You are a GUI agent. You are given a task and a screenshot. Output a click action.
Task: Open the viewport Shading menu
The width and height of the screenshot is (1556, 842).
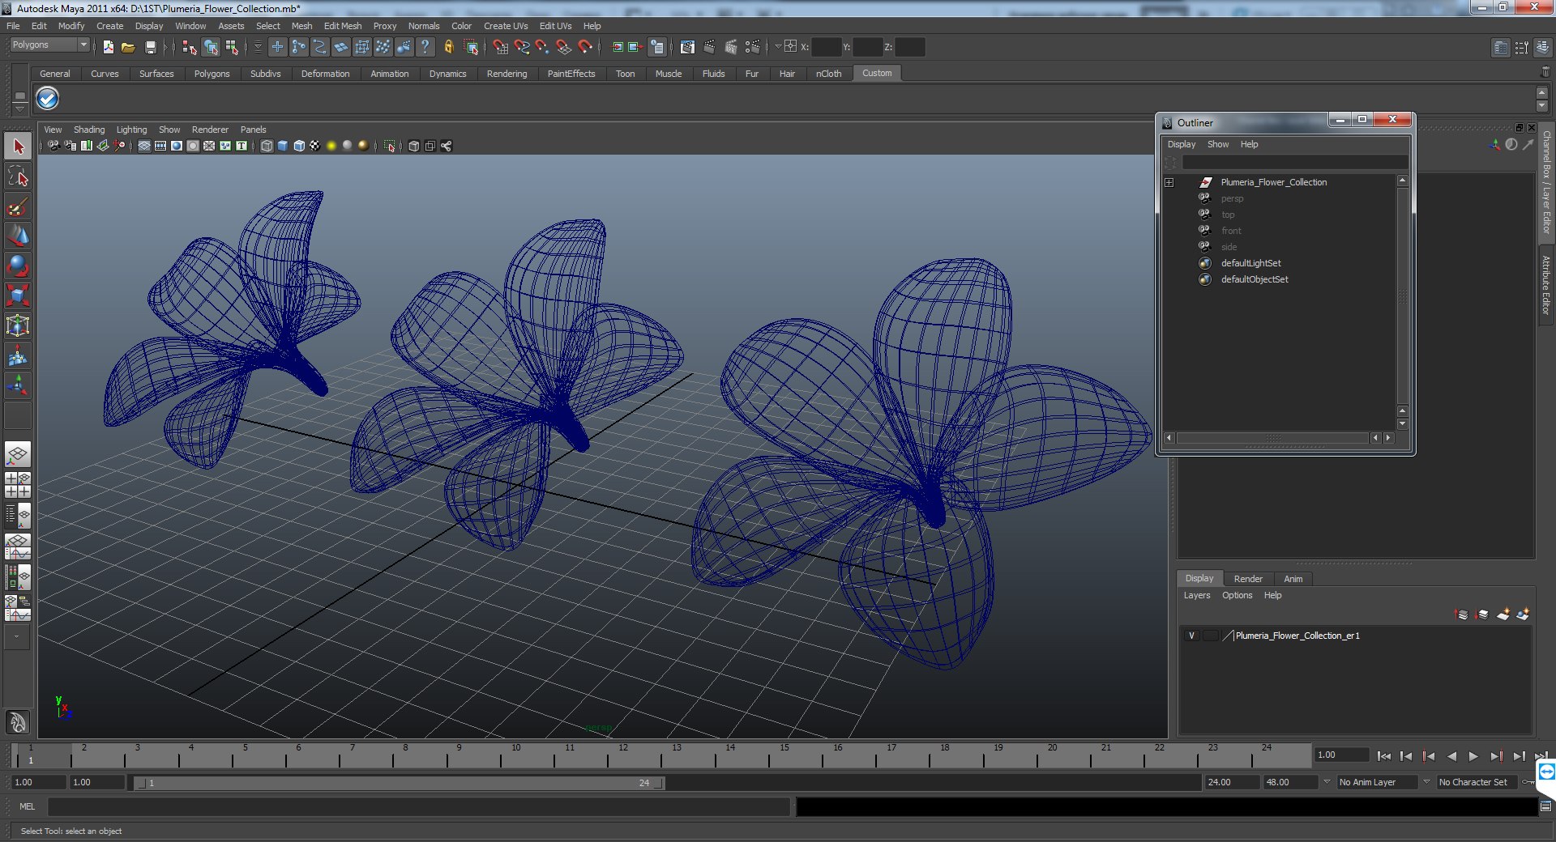click(x=89, y=130)
